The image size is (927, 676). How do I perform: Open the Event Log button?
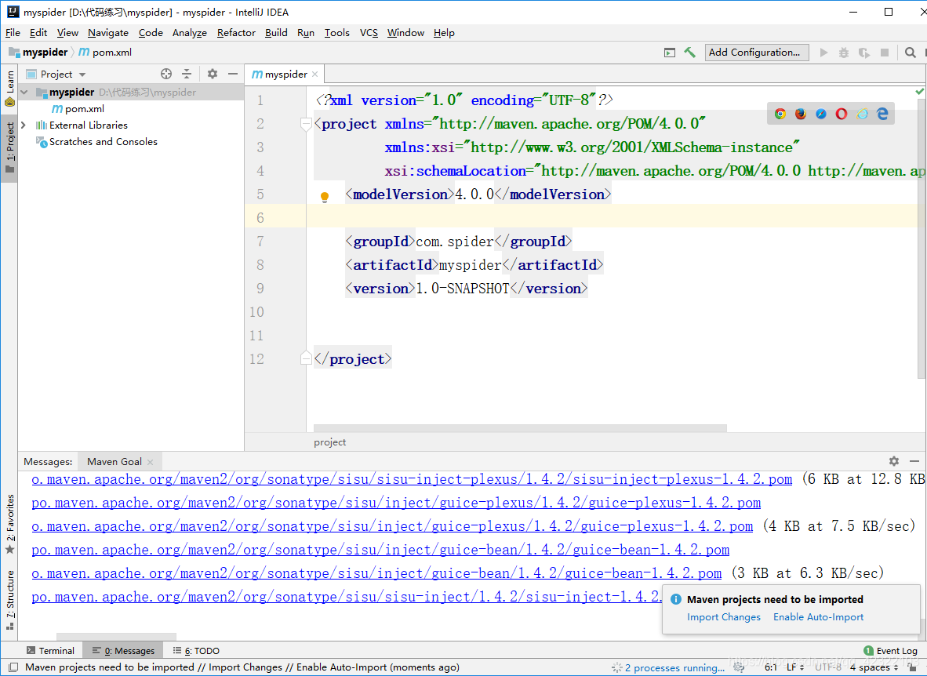point(890,651)
